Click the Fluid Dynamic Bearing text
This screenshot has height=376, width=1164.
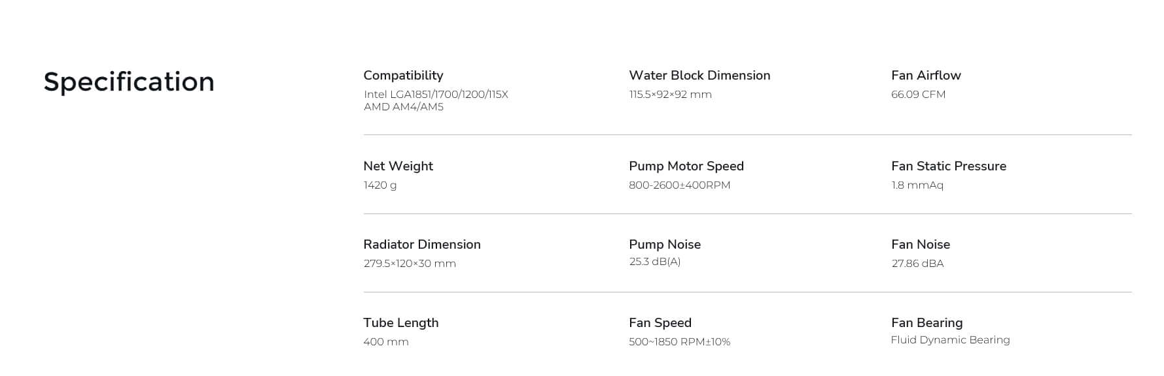(950, 340)
